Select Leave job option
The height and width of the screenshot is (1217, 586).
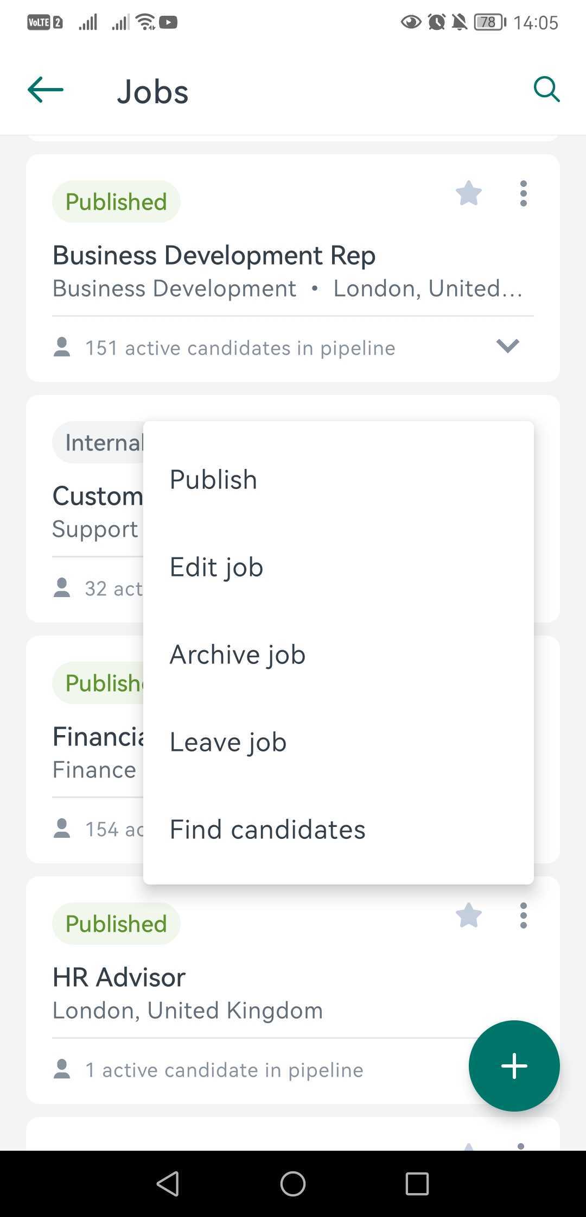pyautogui.click(x=339, y=742)
